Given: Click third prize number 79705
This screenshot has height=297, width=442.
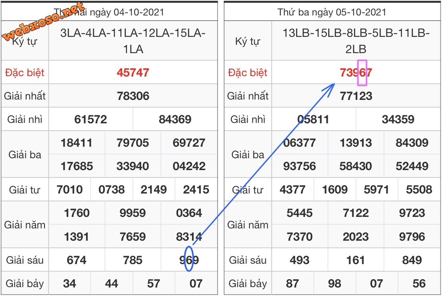Looking at the screenshot, I should point(133,143).
